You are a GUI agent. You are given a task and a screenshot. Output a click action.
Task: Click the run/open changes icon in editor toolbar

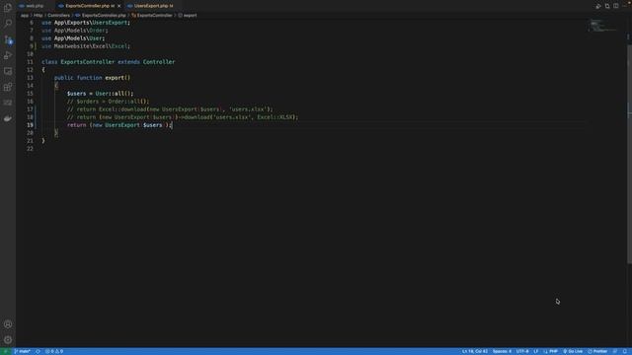[607, 6]
